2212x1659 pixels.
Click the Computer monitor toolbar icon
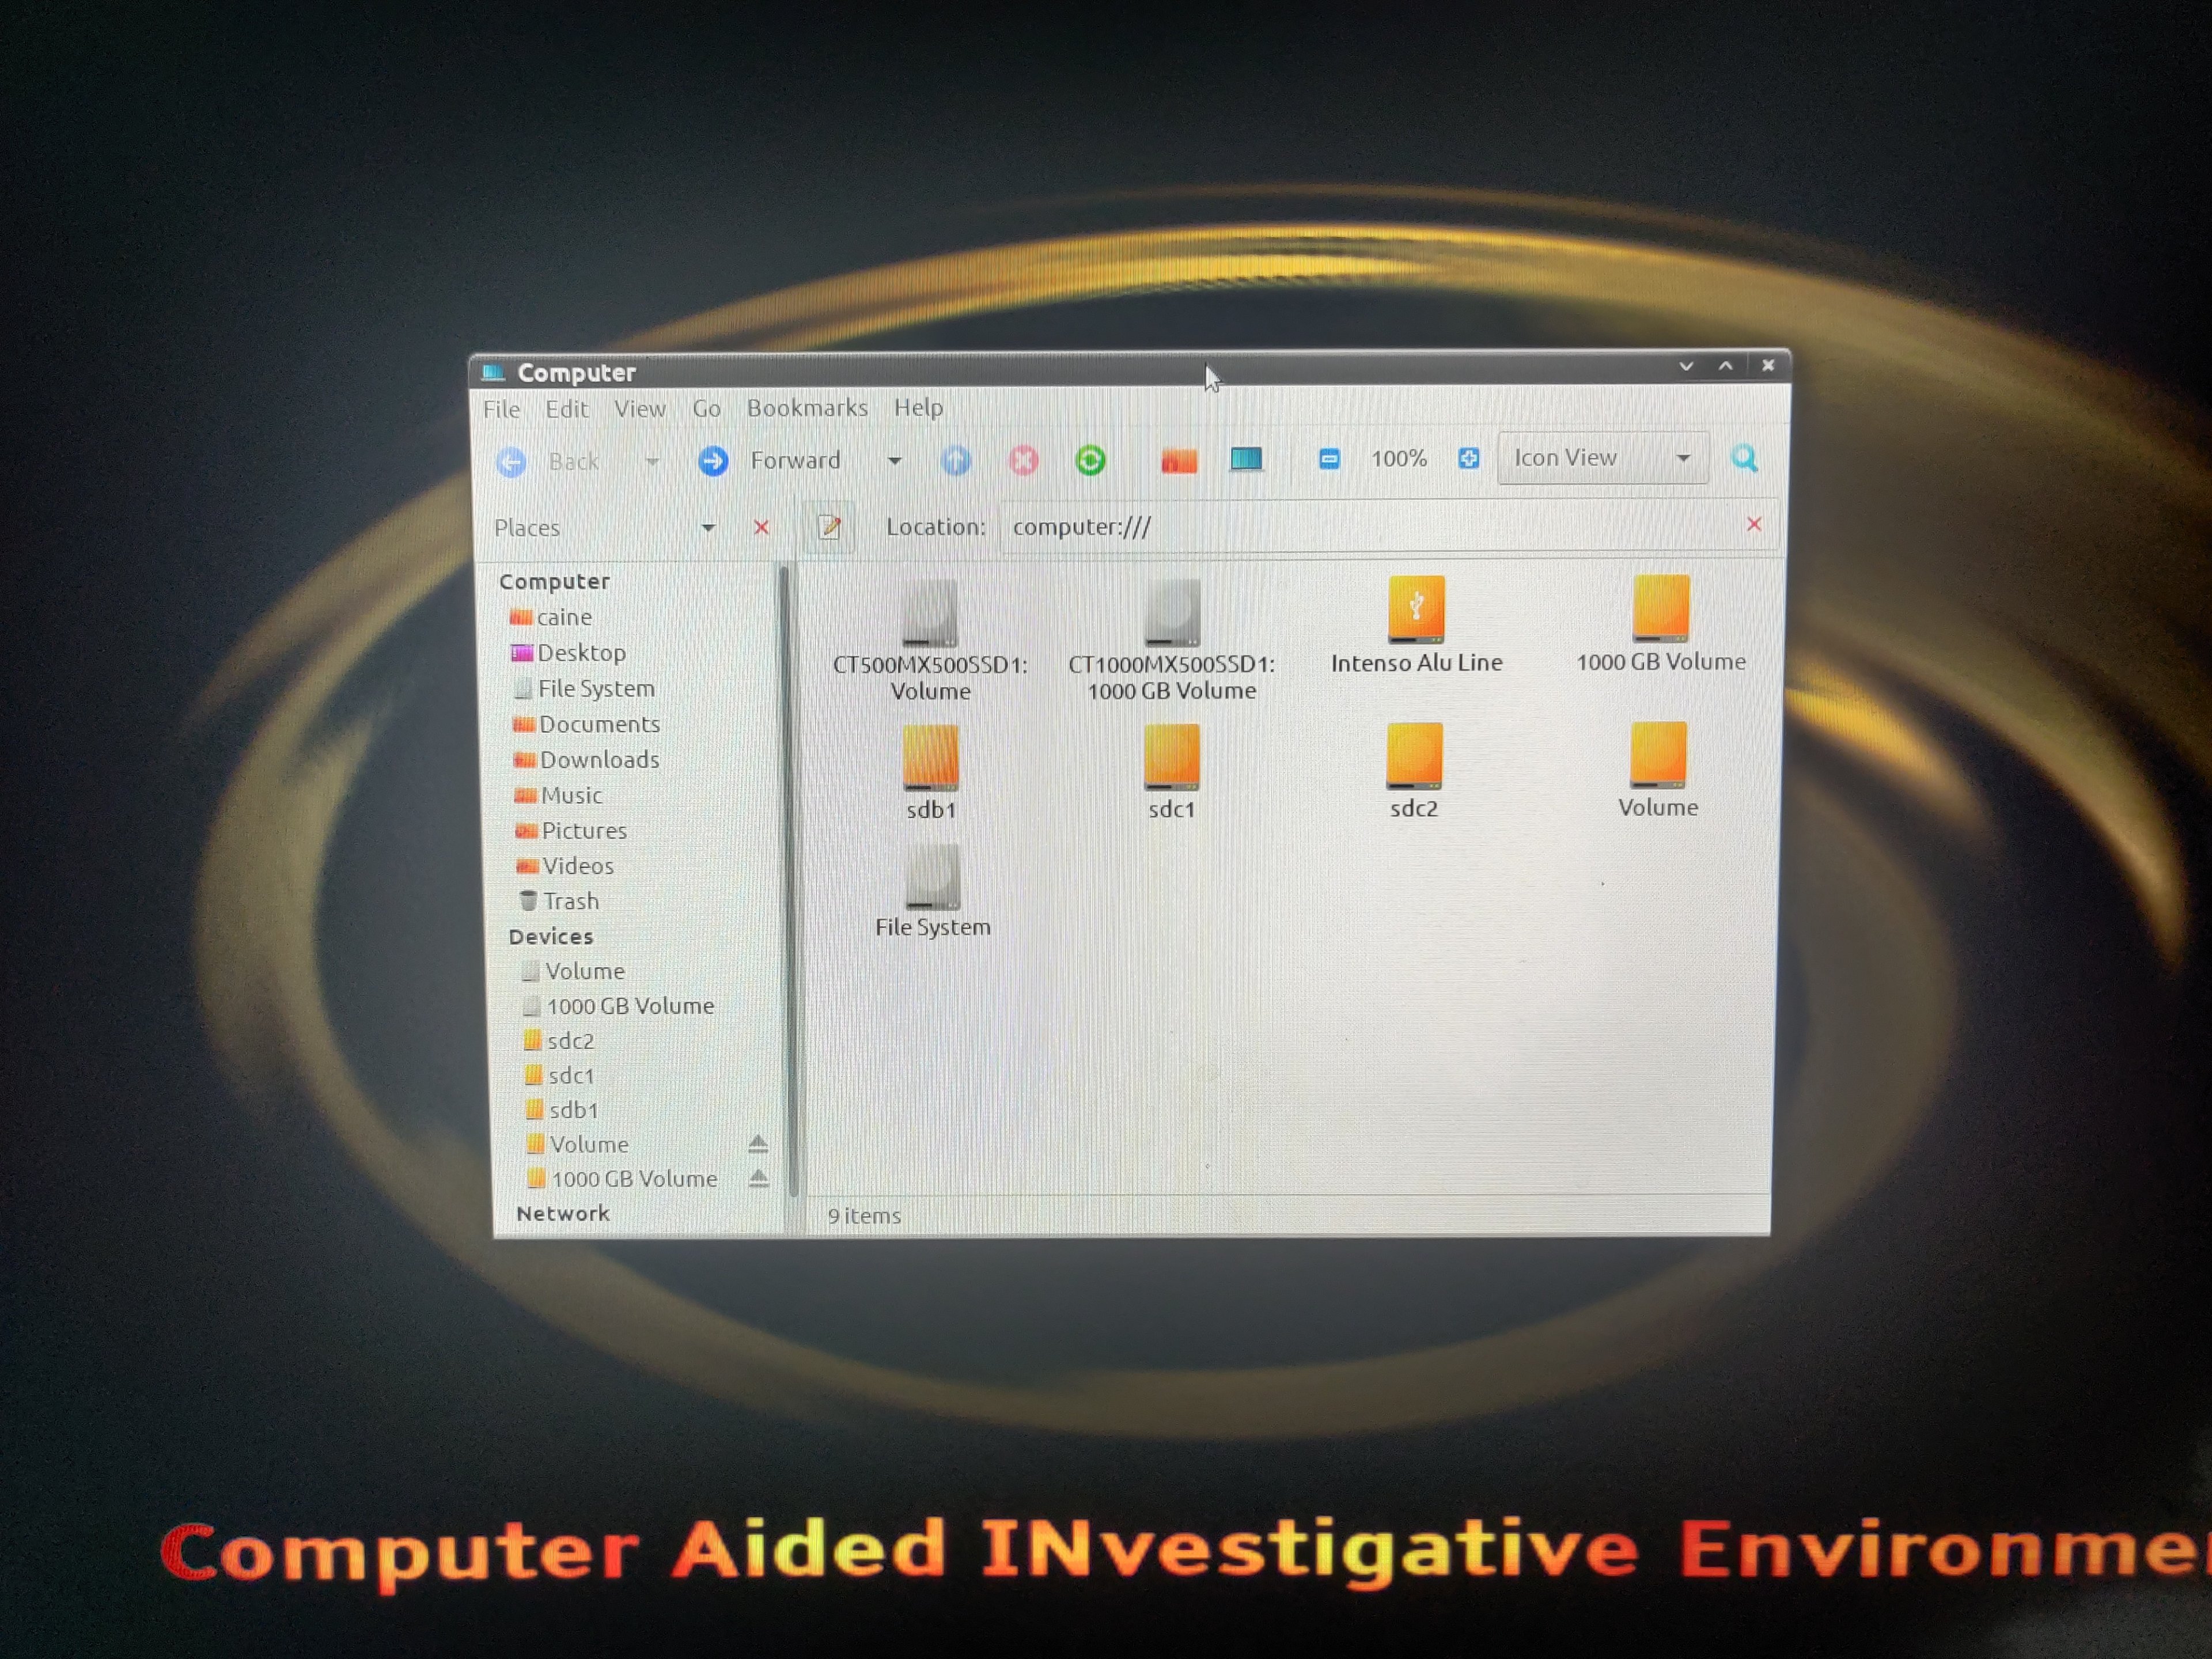tap(1246, 459)
